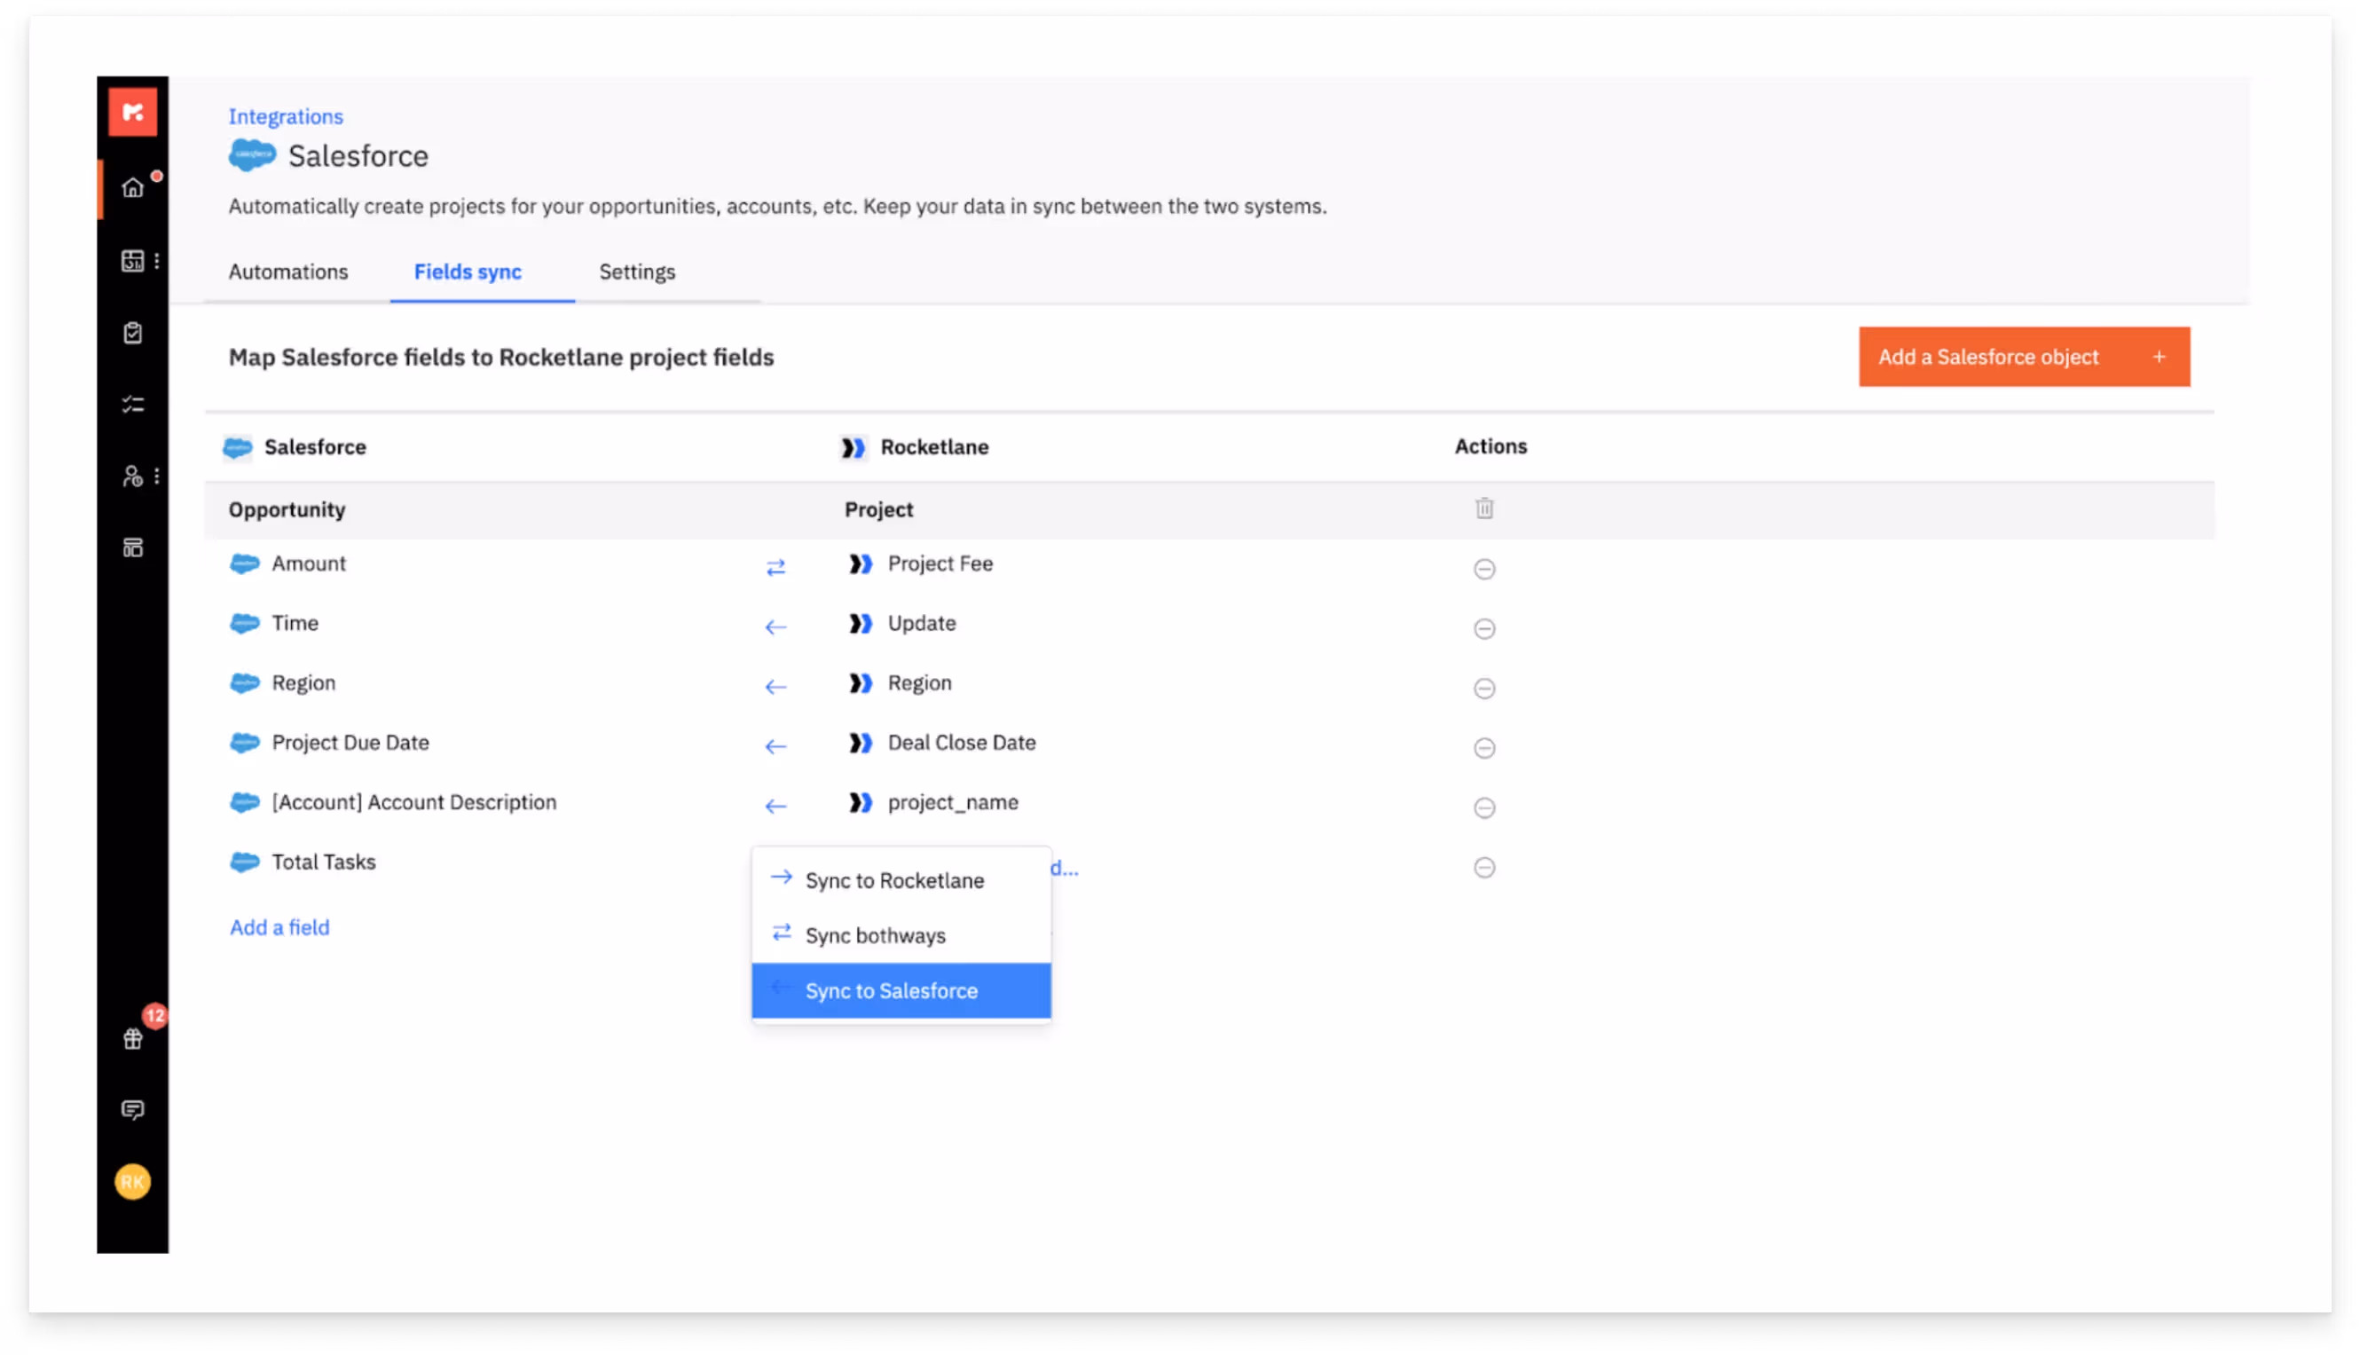
Task: Remove the Project Due Date mapping
Action: [x=1483, y=747]
